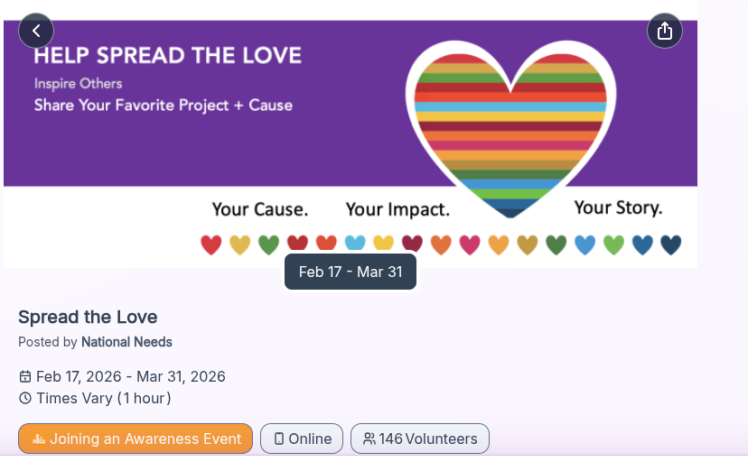
Task: Select the Online tag
Action: pos(302,439)
